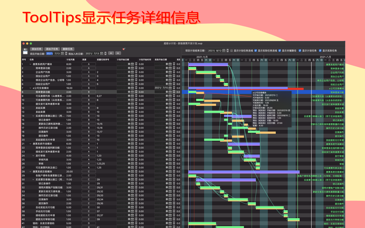The width and height of the screenshot is (365, 228).
Task: Collapse row 30 买卖票交易确认接口 group
Action: coord(33,180)
